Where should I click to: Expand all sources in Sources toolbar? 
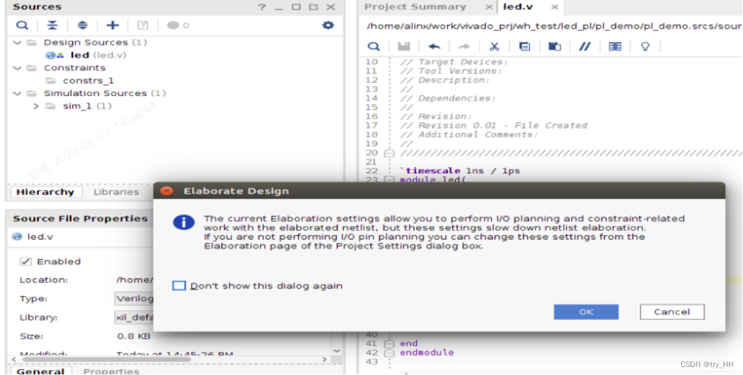click(x=83, y=25)
